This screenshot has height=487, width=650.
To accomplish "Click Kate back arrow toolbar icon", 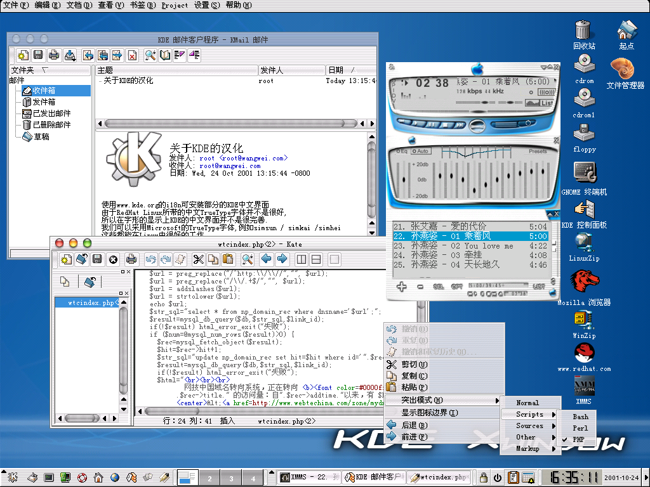I will coord(266,259).
